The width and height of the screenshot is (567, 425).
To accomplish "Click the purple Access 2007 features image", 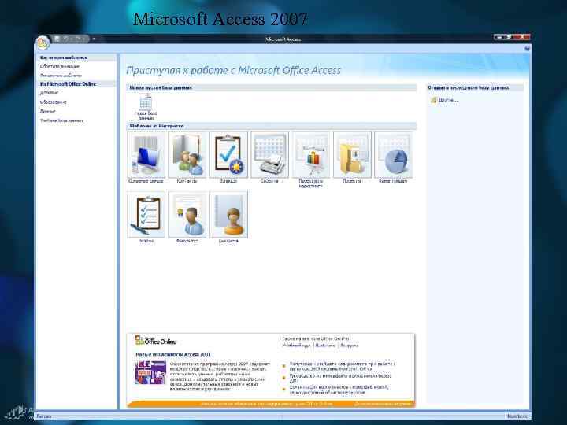I will pyautogui.click(x=150, y=372).
